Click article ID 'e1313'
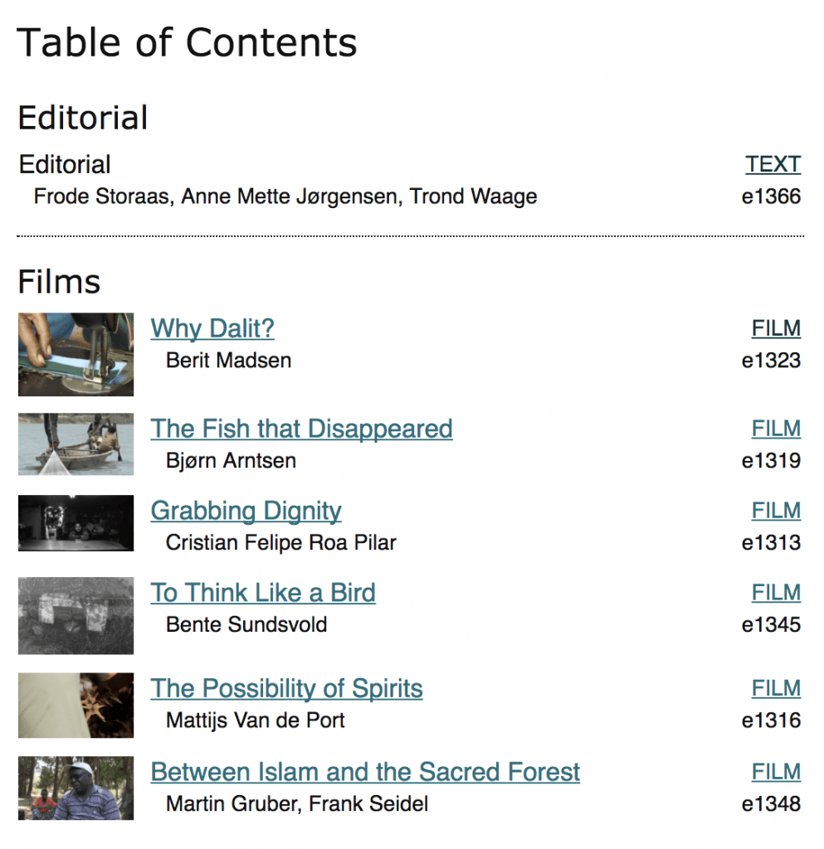The height and width of the screenshot is (849, 824). click(771, 542)
